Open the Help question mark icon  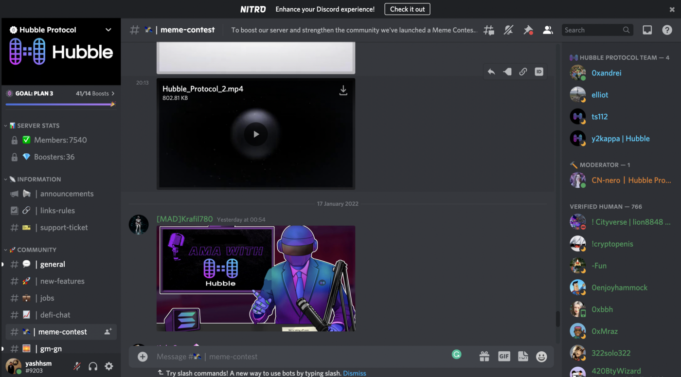click(667, 30)
